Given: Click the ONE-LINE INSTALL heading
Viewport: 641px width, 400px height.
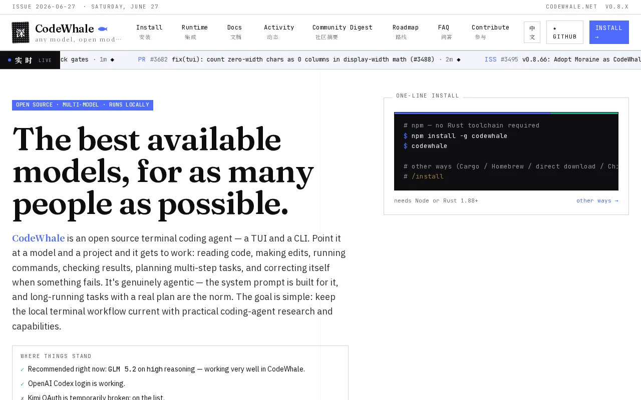Looking at the screenshot, I should point(428,95).
